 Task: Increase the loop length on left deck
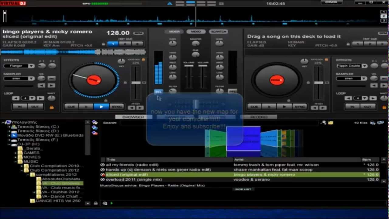[40, 98]
